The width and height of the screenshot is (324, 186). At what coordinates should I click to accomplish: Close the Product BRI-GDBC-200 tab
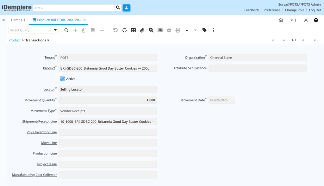(84, 20)
